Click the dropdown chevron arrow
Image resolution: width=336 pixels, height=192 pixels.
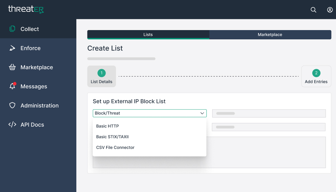pyautogui.click(x=202, y=113)
